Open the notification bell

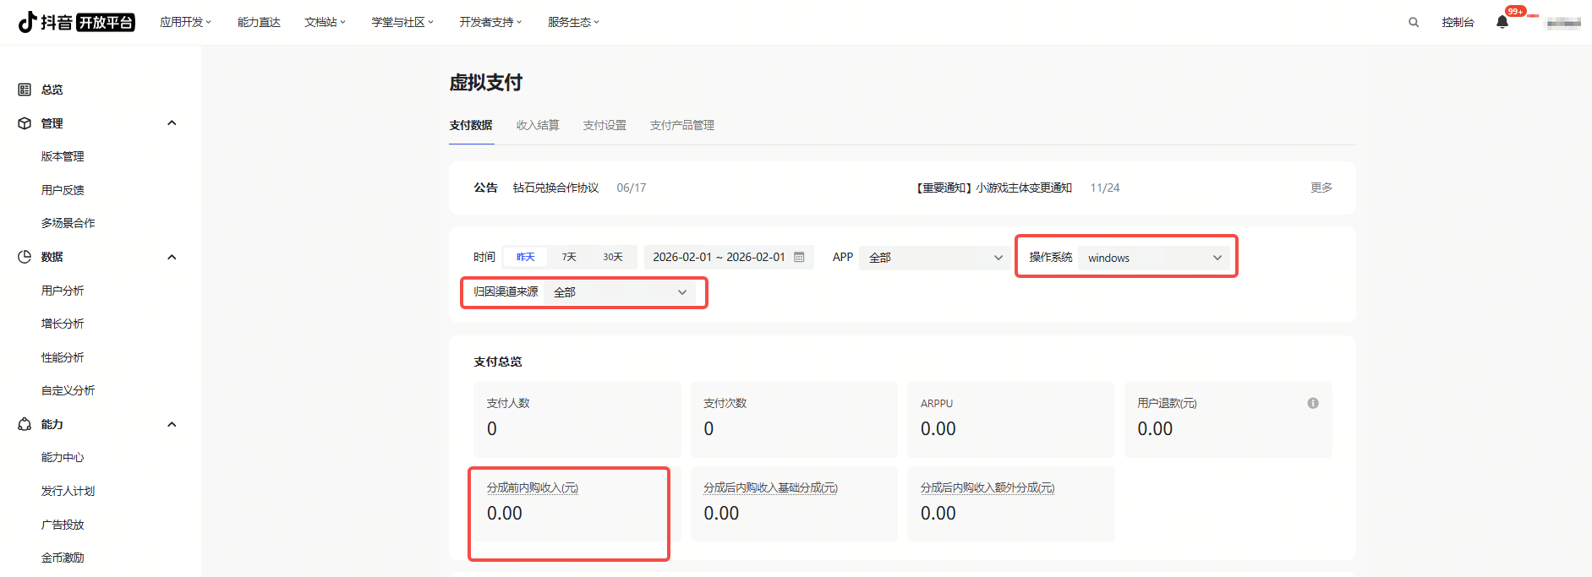1502,23
